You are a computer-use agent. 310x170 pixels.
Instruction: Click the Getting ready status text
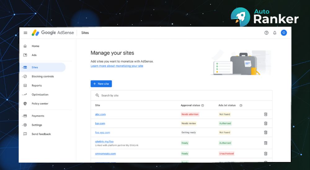point(188,133)
